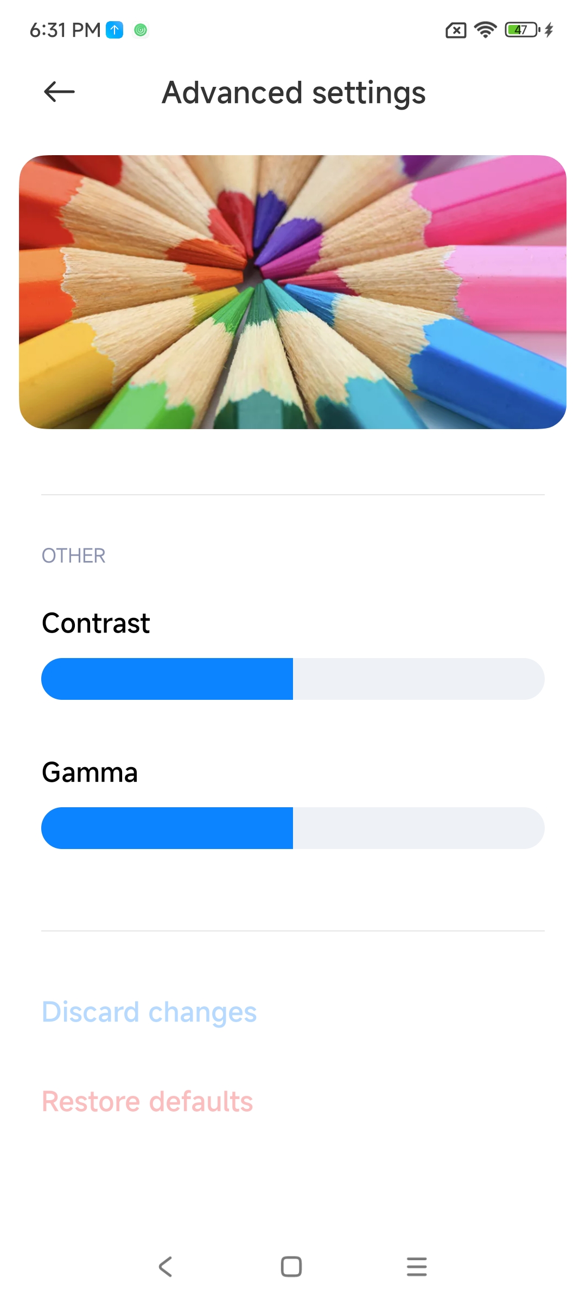The height and width of the screenshot is (1302, 586).
Task: Tap the battery level indicator
Action: [x=522, y=29]
